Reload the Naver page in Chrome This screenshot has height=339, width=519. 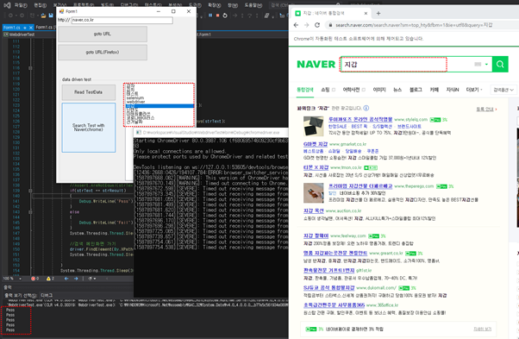point(317,25)
